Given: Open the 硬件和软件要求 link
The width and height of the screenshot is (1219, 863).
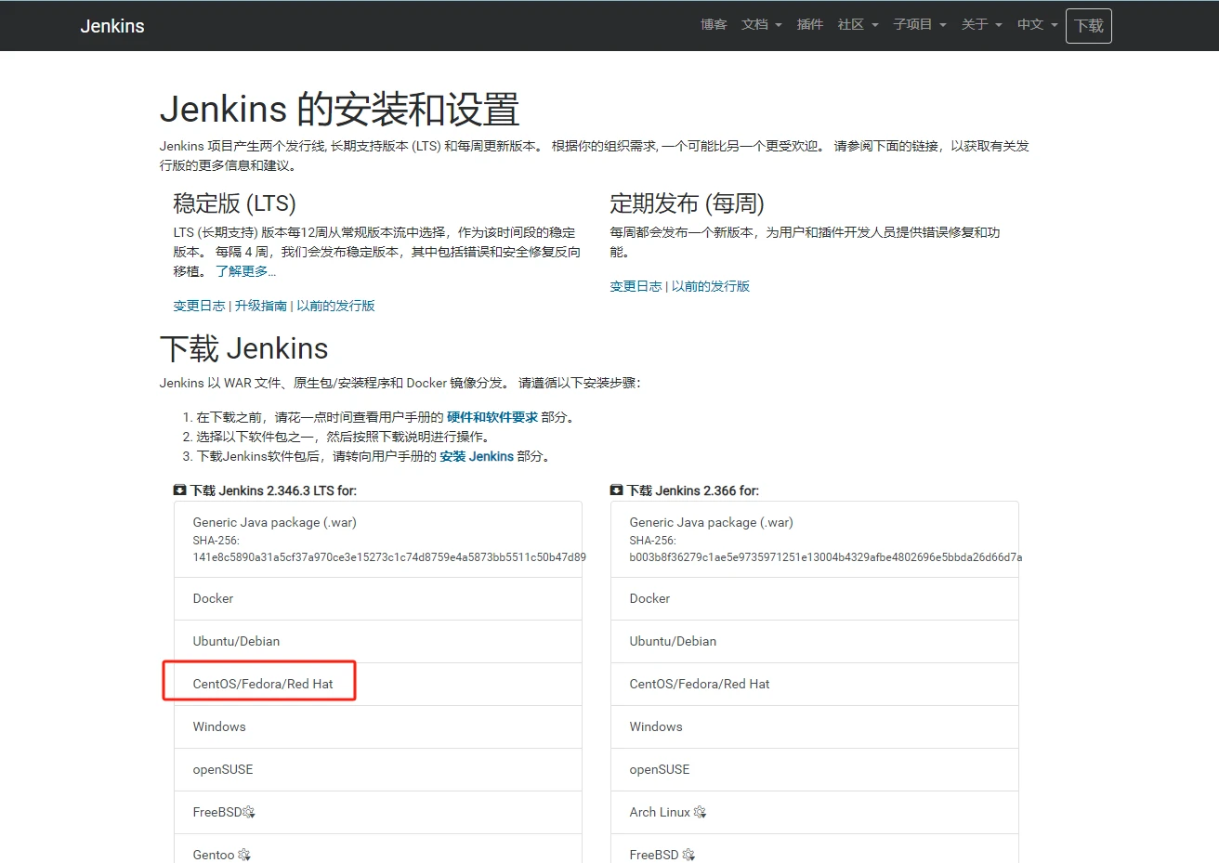Looking at the screenshot, I should pyautogui.click(x=492, y=418).
